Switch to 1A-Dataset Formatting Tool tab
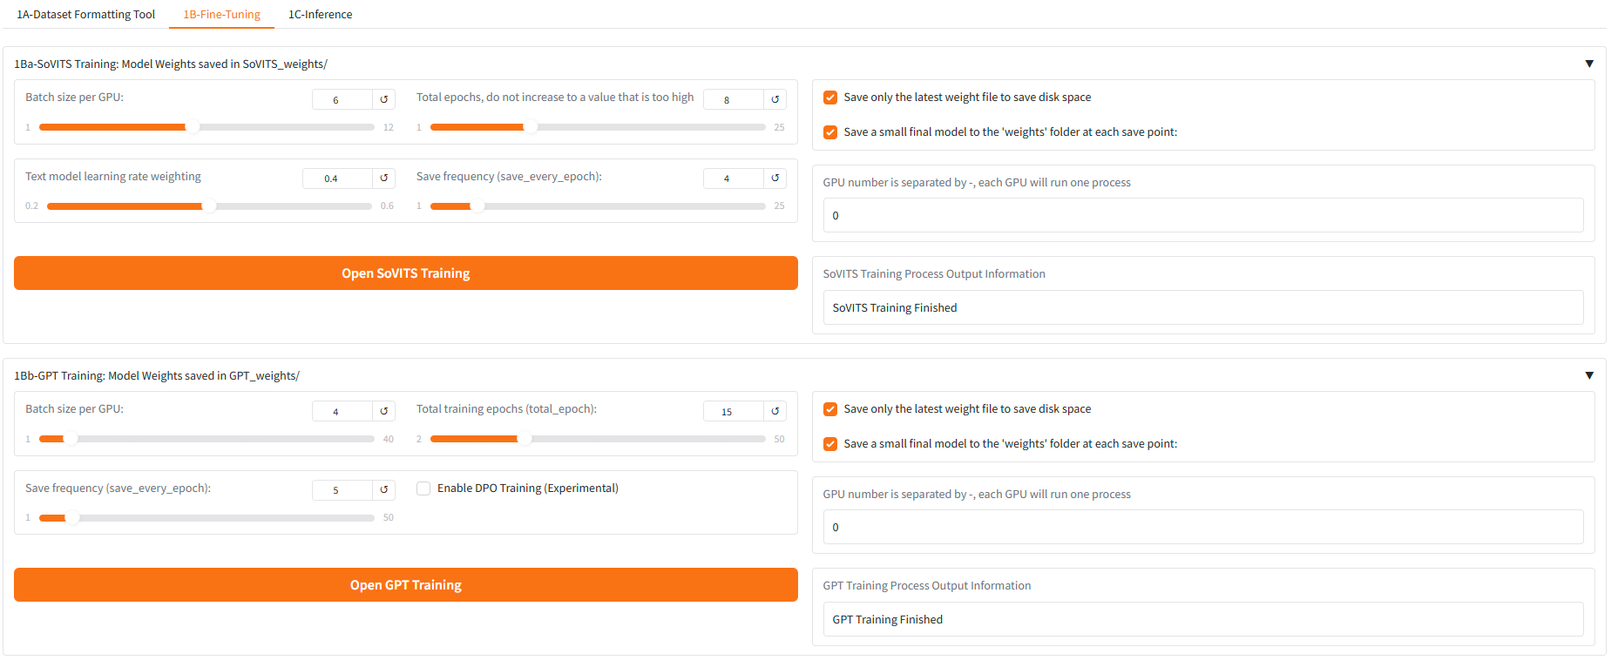This screenshot has height=667, width=1618. click(x=86, y=15)
